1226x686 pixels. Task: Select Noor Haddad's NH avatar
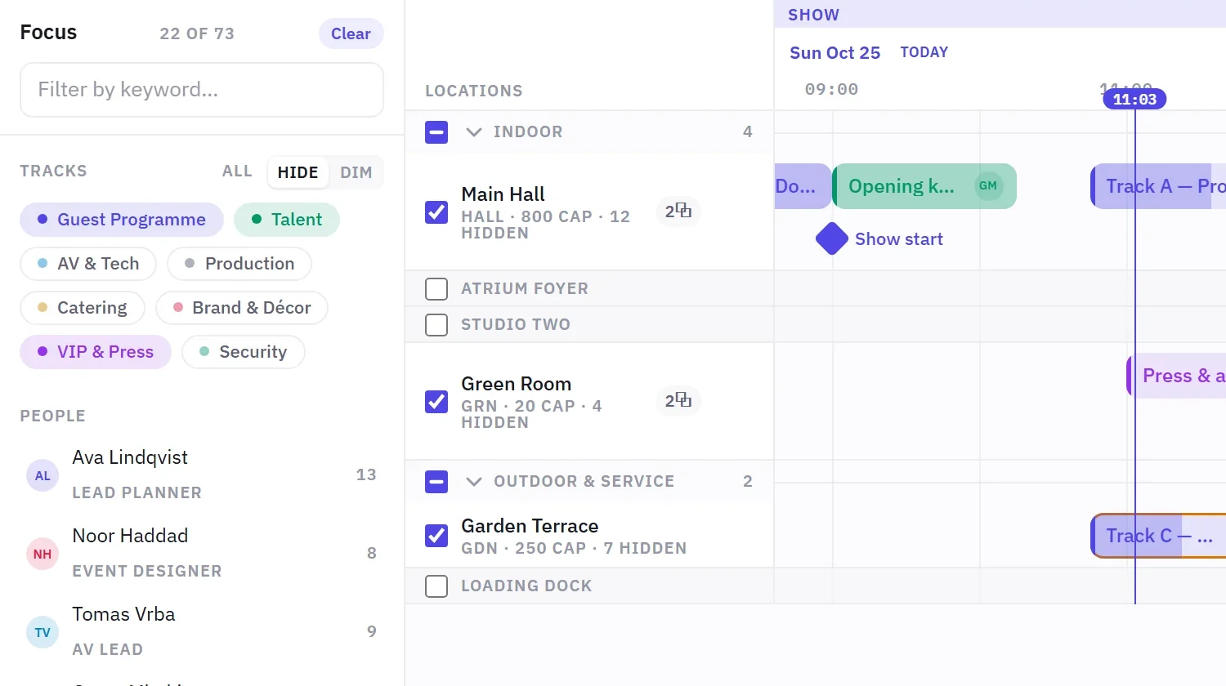43,554
